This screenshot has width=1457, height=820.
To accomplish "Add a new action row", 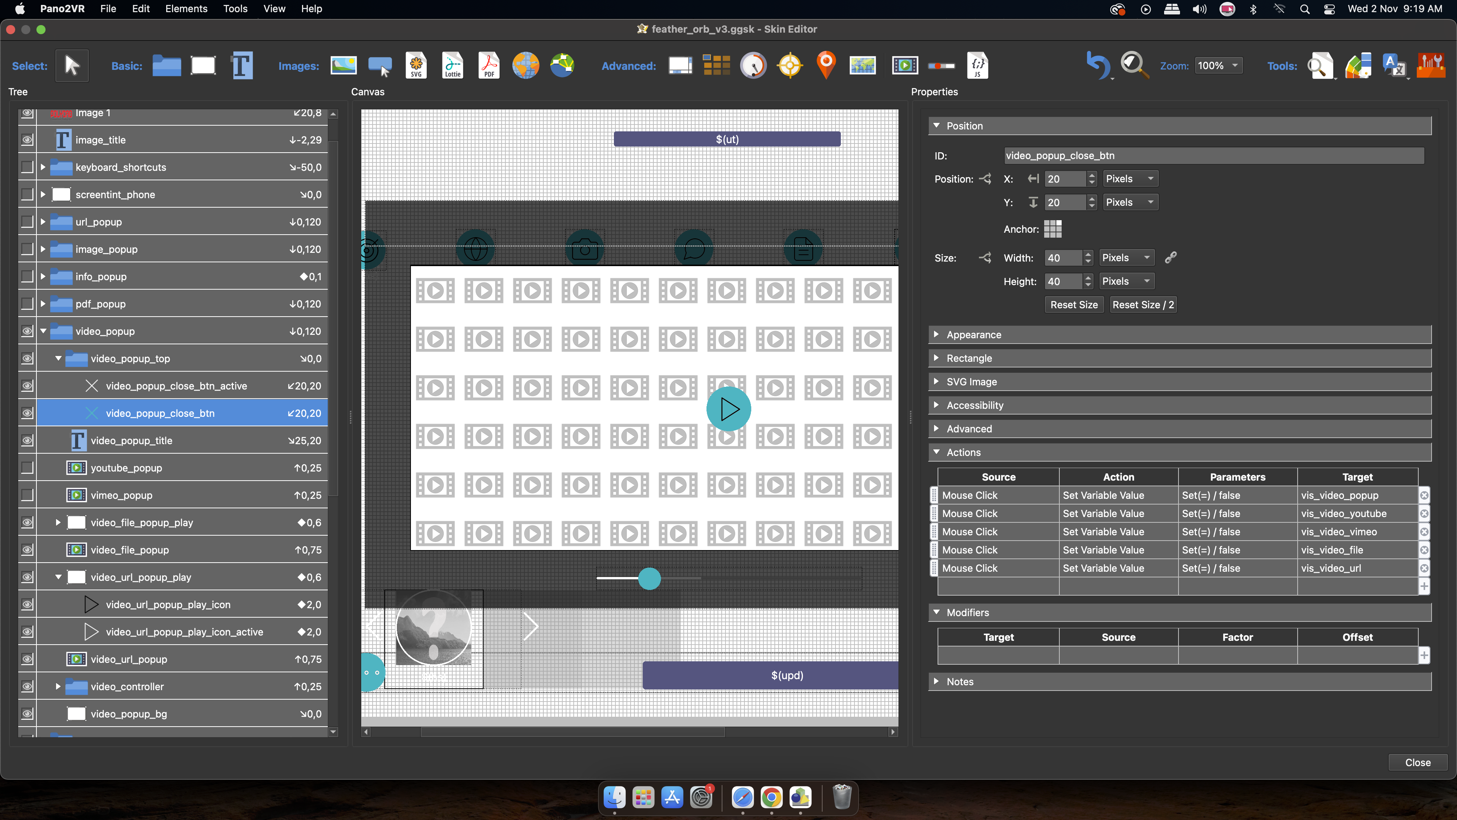I will click(x=1424, y=586).
